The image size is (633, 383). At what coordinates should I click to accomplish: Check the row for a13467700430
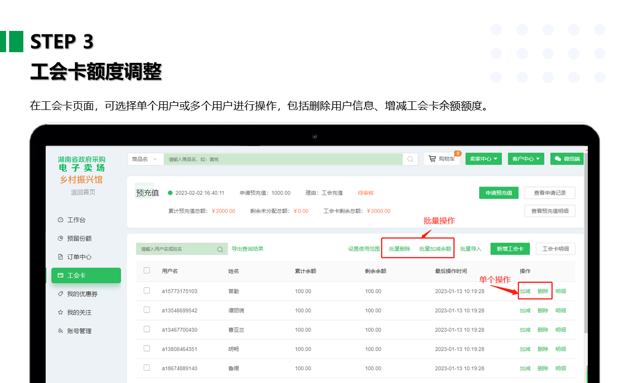(x=147, y=329)
